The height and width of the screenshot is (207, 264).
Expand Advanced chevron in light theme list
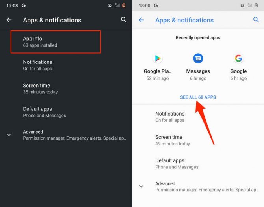pyautogui.click(x=141, y=186)
